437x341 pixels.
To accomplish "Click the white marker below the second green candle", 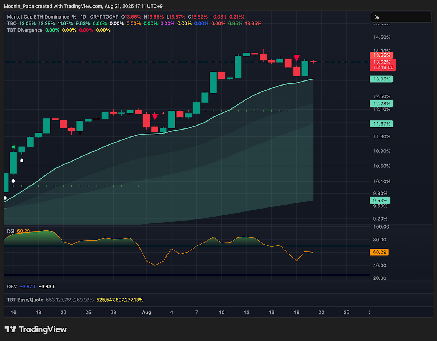I will (x=22, y=160).
